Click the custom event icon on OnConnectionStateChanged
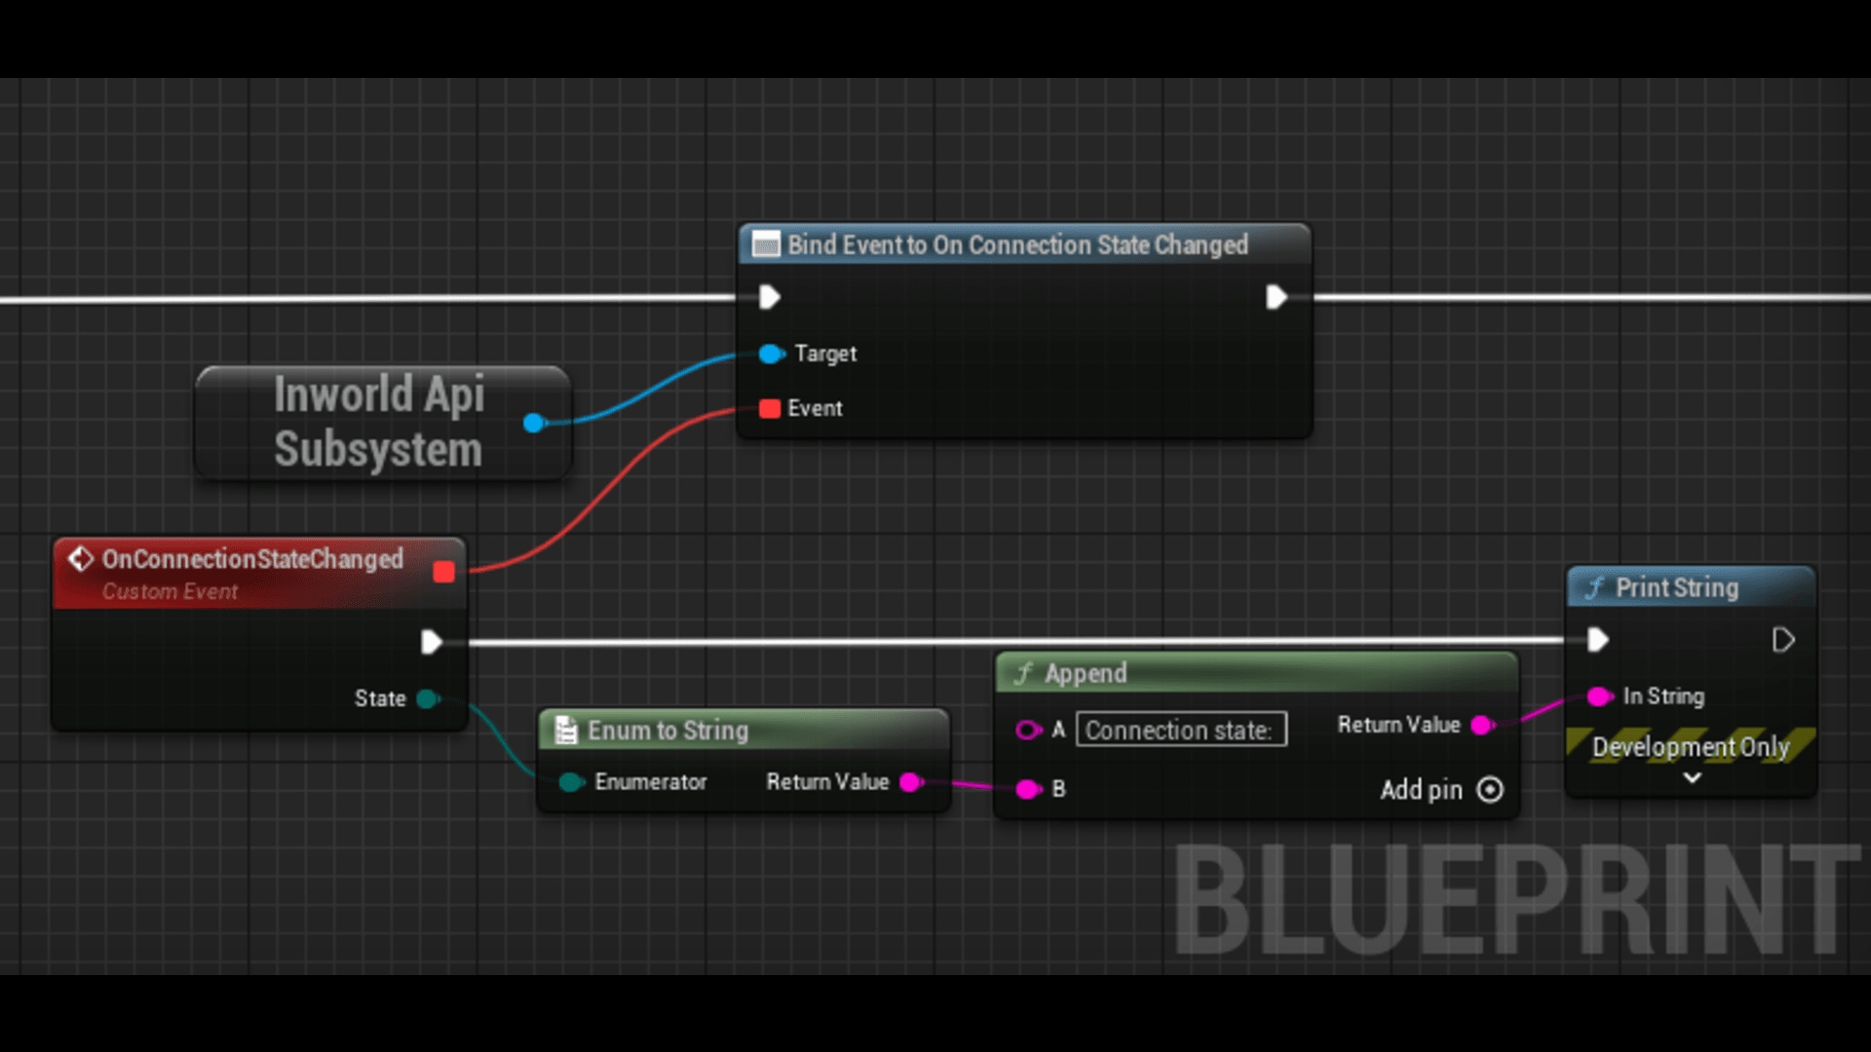Screen dimensions: 1871x1052 pyautogui.click(x=79, y=558)
